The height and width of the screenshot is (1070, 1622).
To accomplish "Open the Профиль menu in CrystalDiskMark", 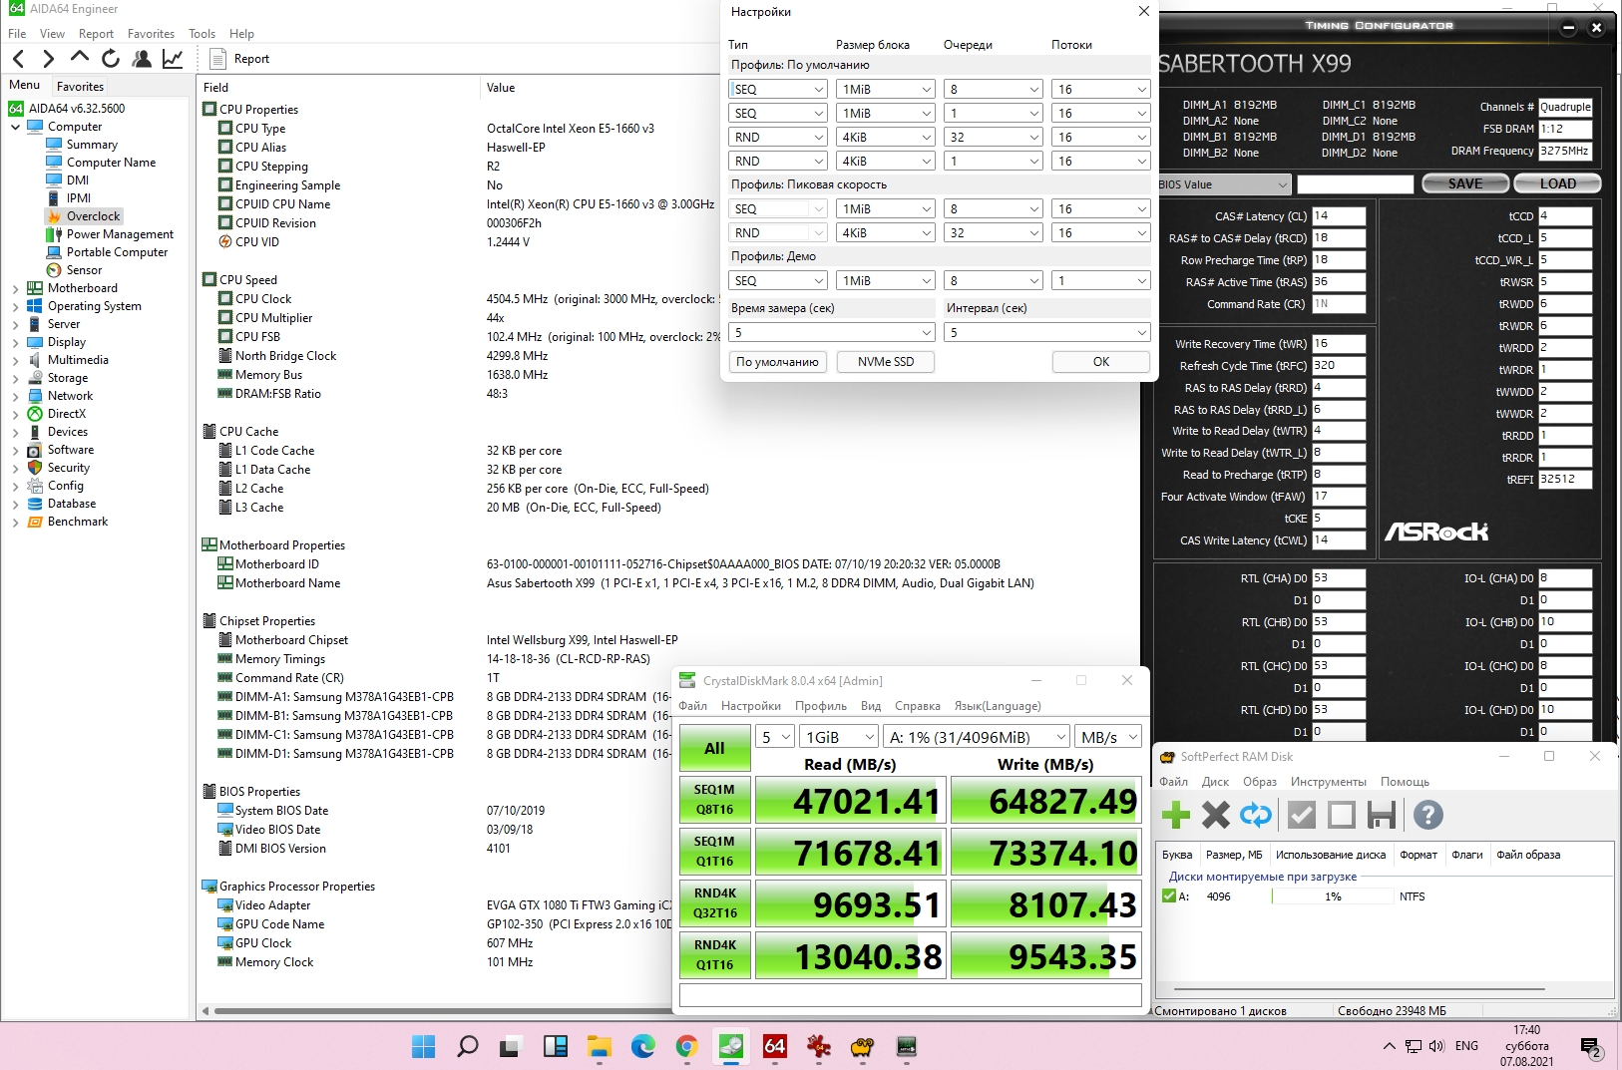I will pyautogui.click(x=821, y=706).
